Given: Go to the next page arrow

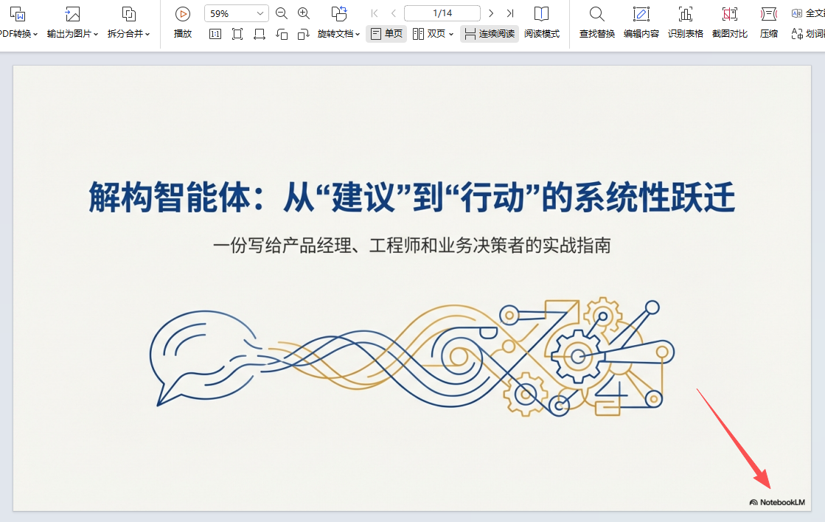Looking at the screenshot, I should (x=491, y=13).
